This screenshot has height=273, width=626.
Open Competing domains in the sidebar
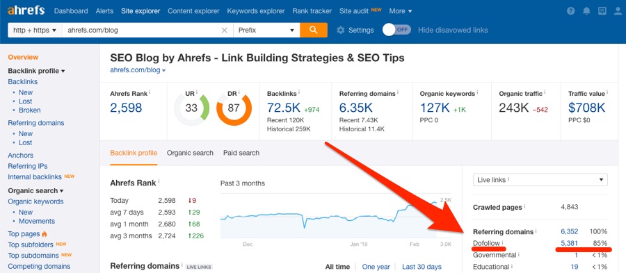[x=39, y=266]
